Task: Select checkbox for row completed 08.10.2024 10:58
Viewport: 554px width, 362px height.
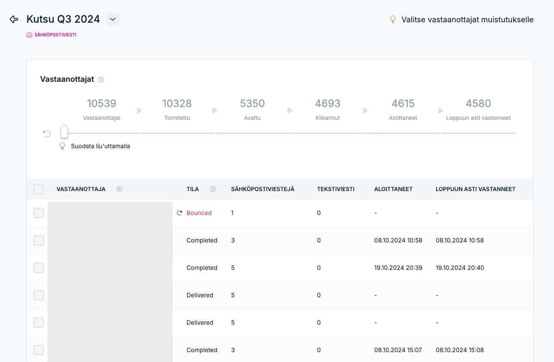Action: click(x=39, y=240)
